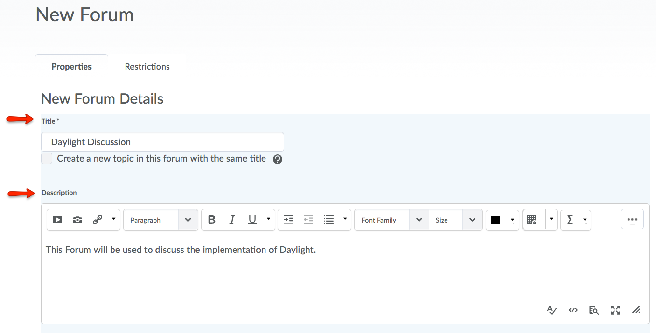Toggle fullscreen editor mode icon
The width and height of the screenshot is (656, 334).
pyautogui.click(x=615, y=310)
